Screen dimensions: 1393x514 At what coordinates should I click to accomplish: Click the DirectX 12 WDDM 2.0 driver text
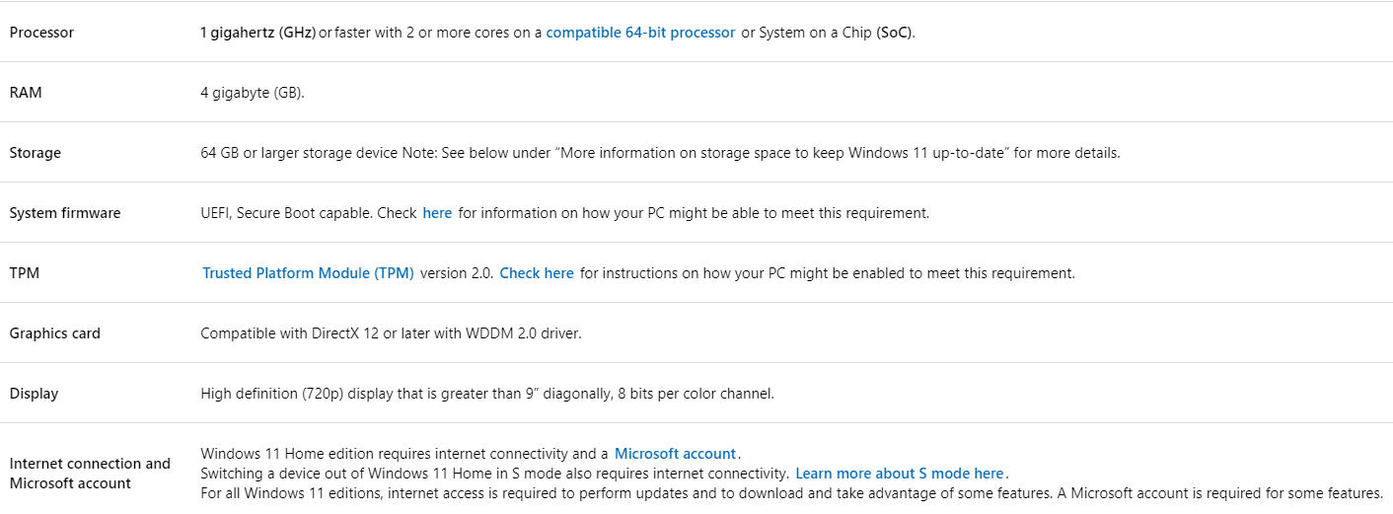pyautogui.click(x=391, y=333)
